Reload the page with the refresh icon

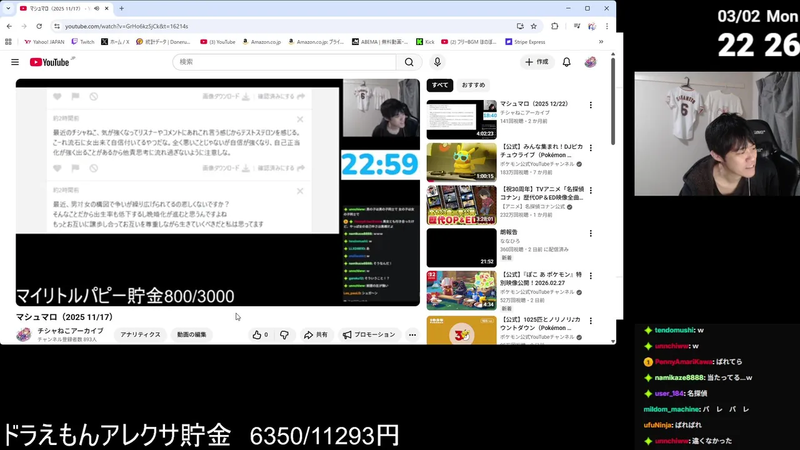[x=39, y=26]
